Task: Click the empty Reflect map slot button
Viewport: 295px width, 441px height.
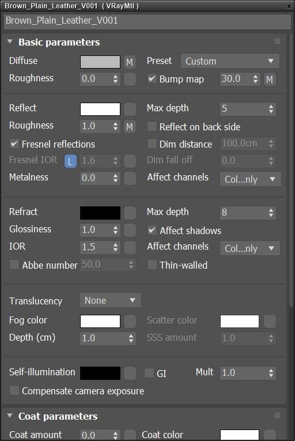Action: 130,109
